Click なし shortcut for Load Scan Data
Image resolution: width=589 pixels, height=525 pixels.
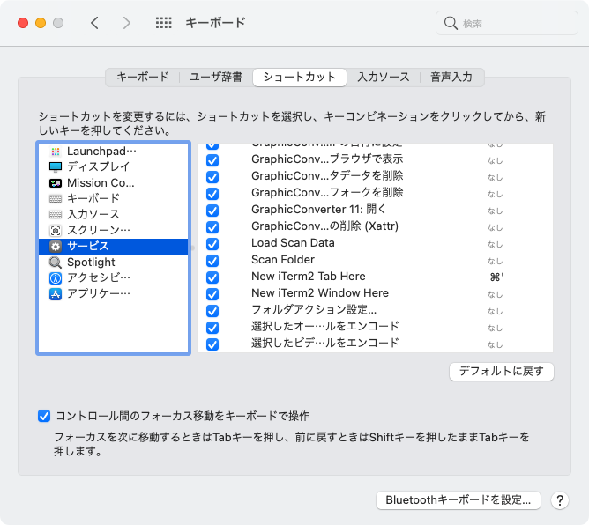click(x=495, y=244)
